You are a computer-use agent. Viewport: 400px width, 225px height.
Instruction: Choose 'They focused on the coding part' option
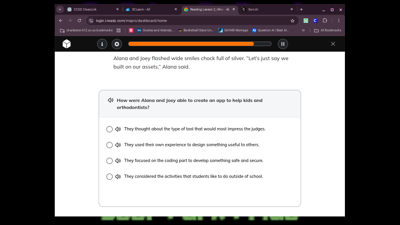pyautogui.click(x=110, y=161)
